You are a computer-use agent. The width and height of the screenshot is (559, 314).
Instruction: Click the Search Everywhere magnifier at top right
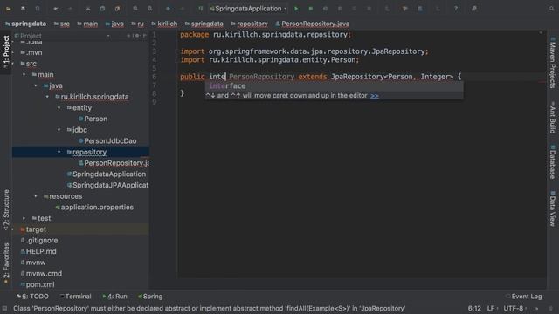[x=551, y=9]
